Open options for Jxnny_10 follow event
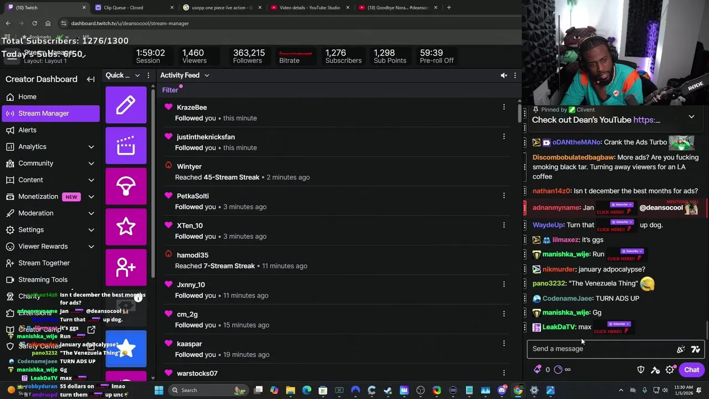The width and height of the screenshot is (709, 399). click(x=504, y=284)
